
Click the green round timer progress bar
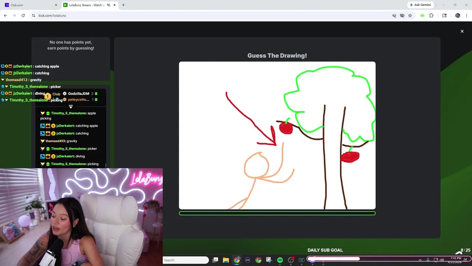(x=277, y=213)
